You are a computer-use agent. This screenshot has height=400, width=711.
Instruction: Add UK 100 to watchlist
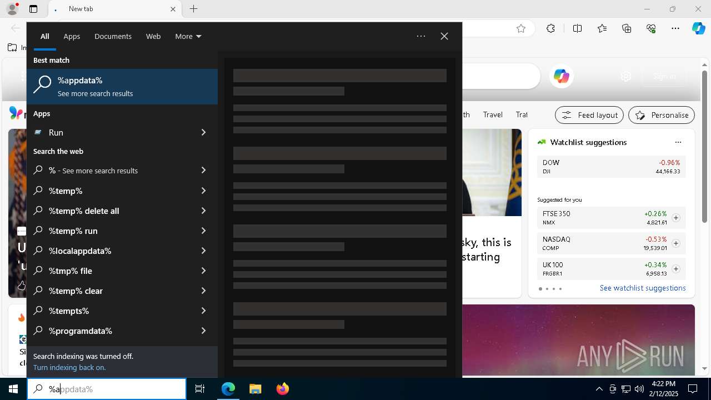coord(676,269)
